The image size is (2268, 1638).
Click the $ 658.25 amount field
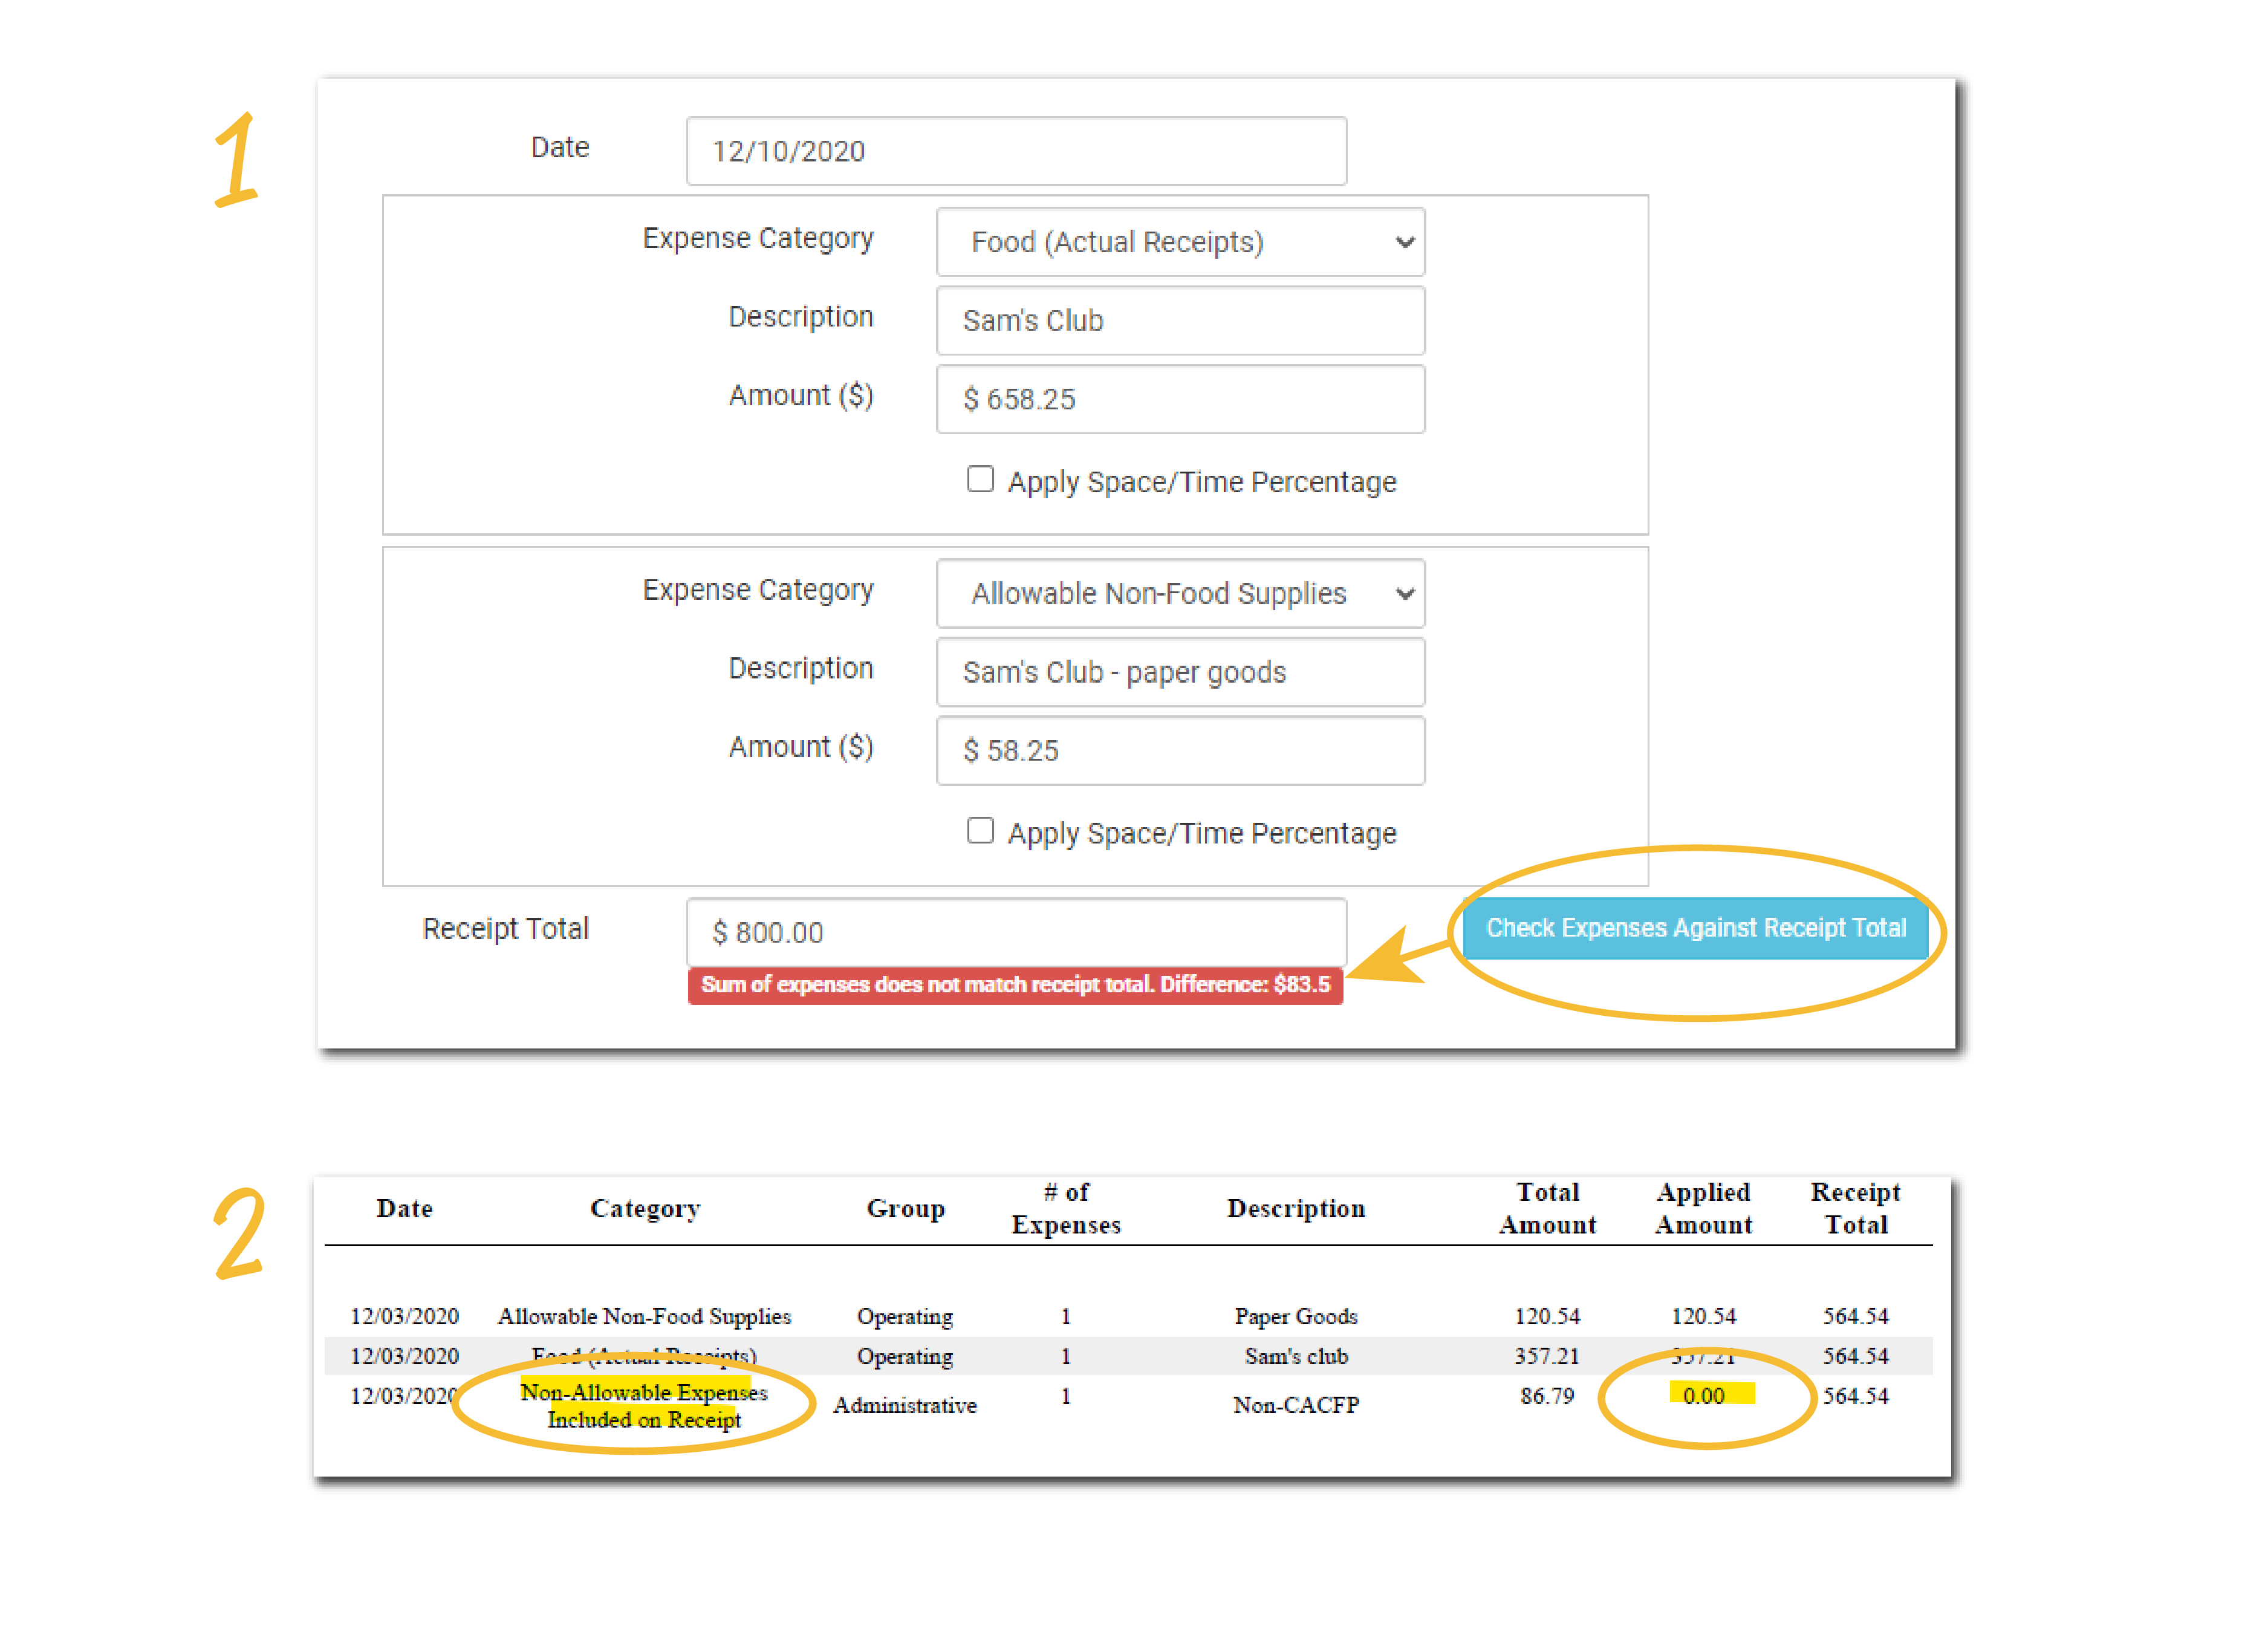[x=1180, y=399]
